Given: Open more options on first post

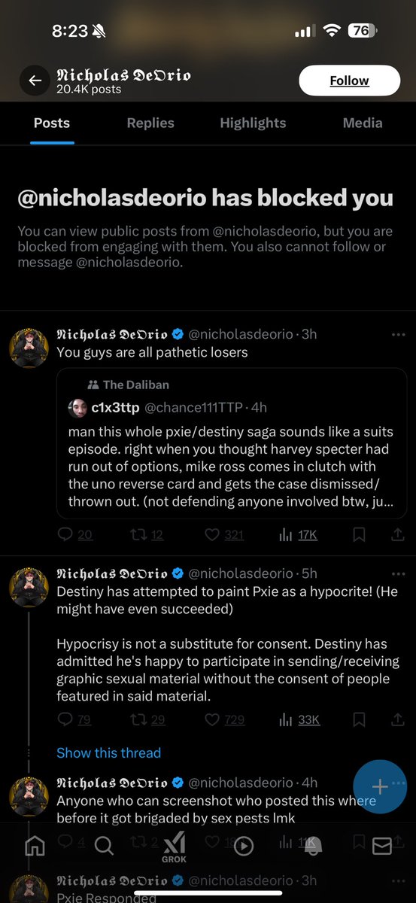Looking at the screenshot, I should point(398,334).
